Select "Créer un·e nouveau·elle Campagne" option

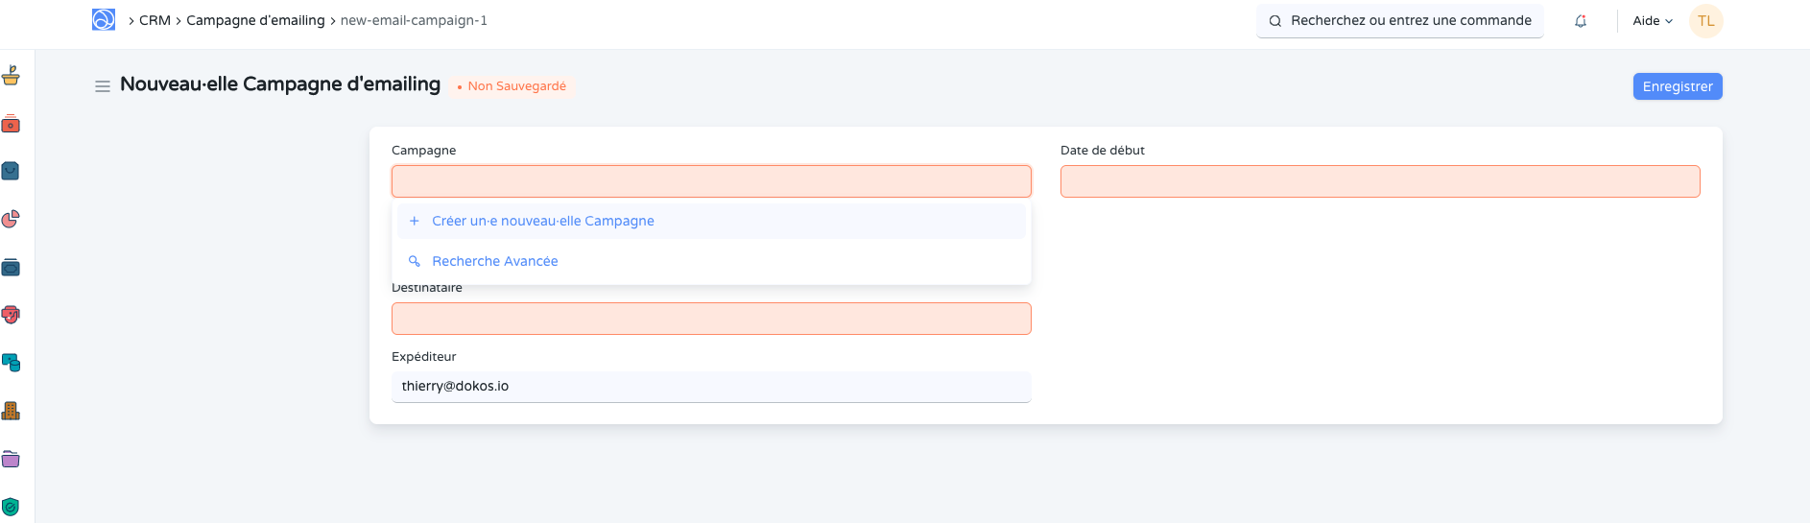tap(543, 221)
